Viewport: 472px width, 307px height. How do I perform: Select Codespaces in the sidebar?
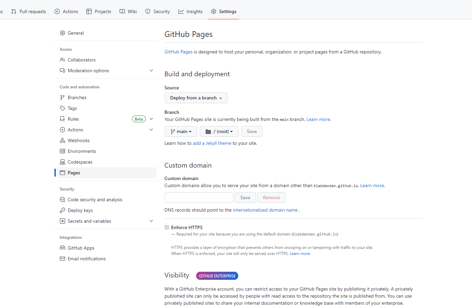(x=107, y=162)
